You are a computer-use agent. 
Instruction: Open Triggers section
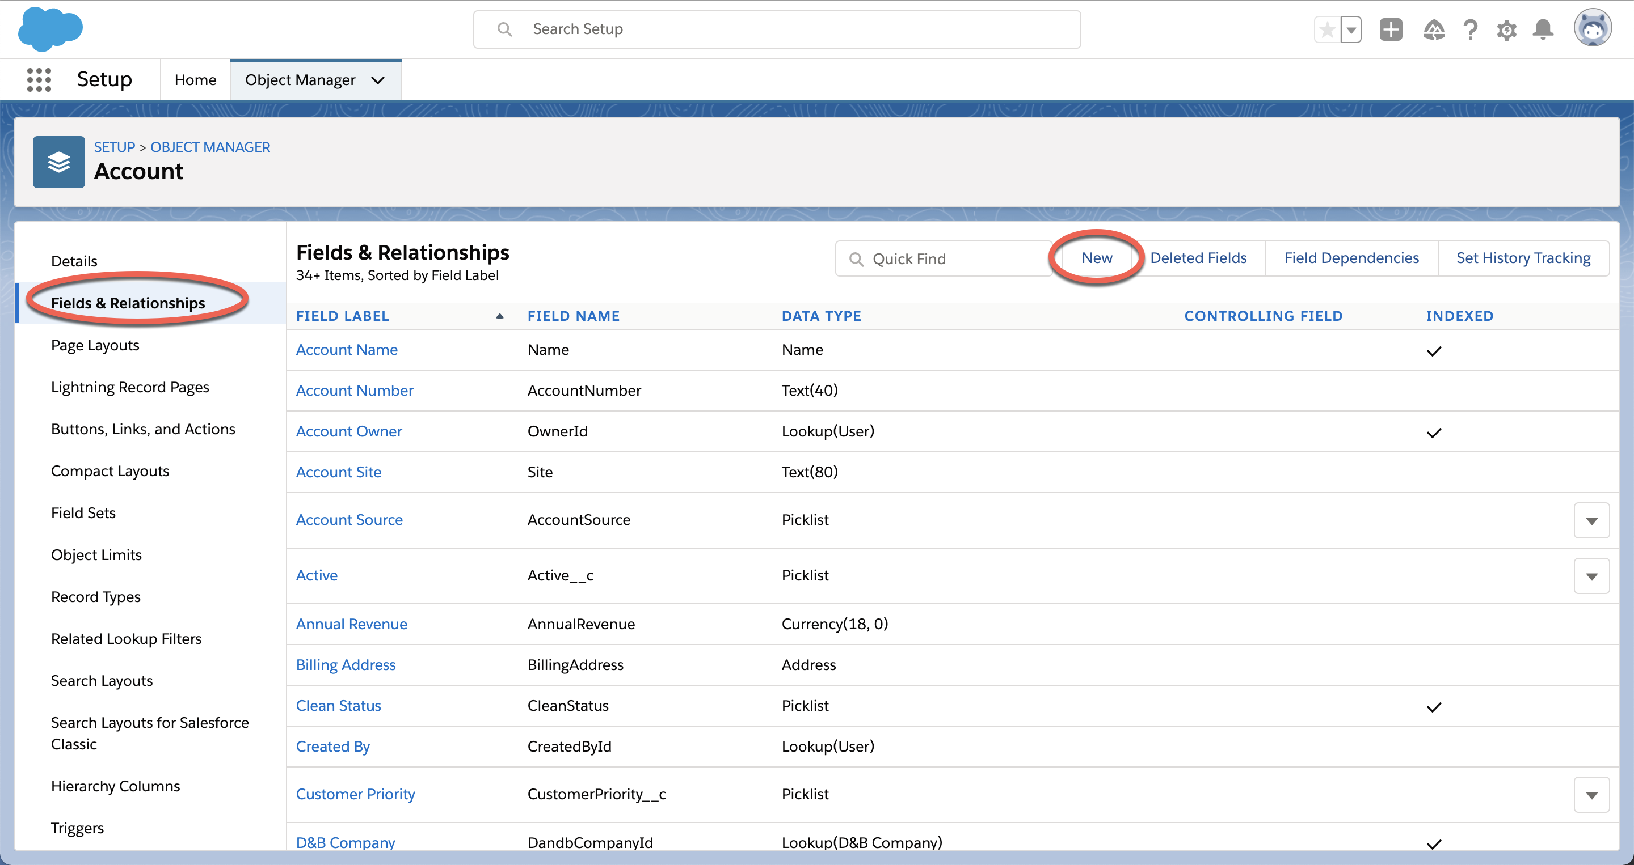point(77,828)
